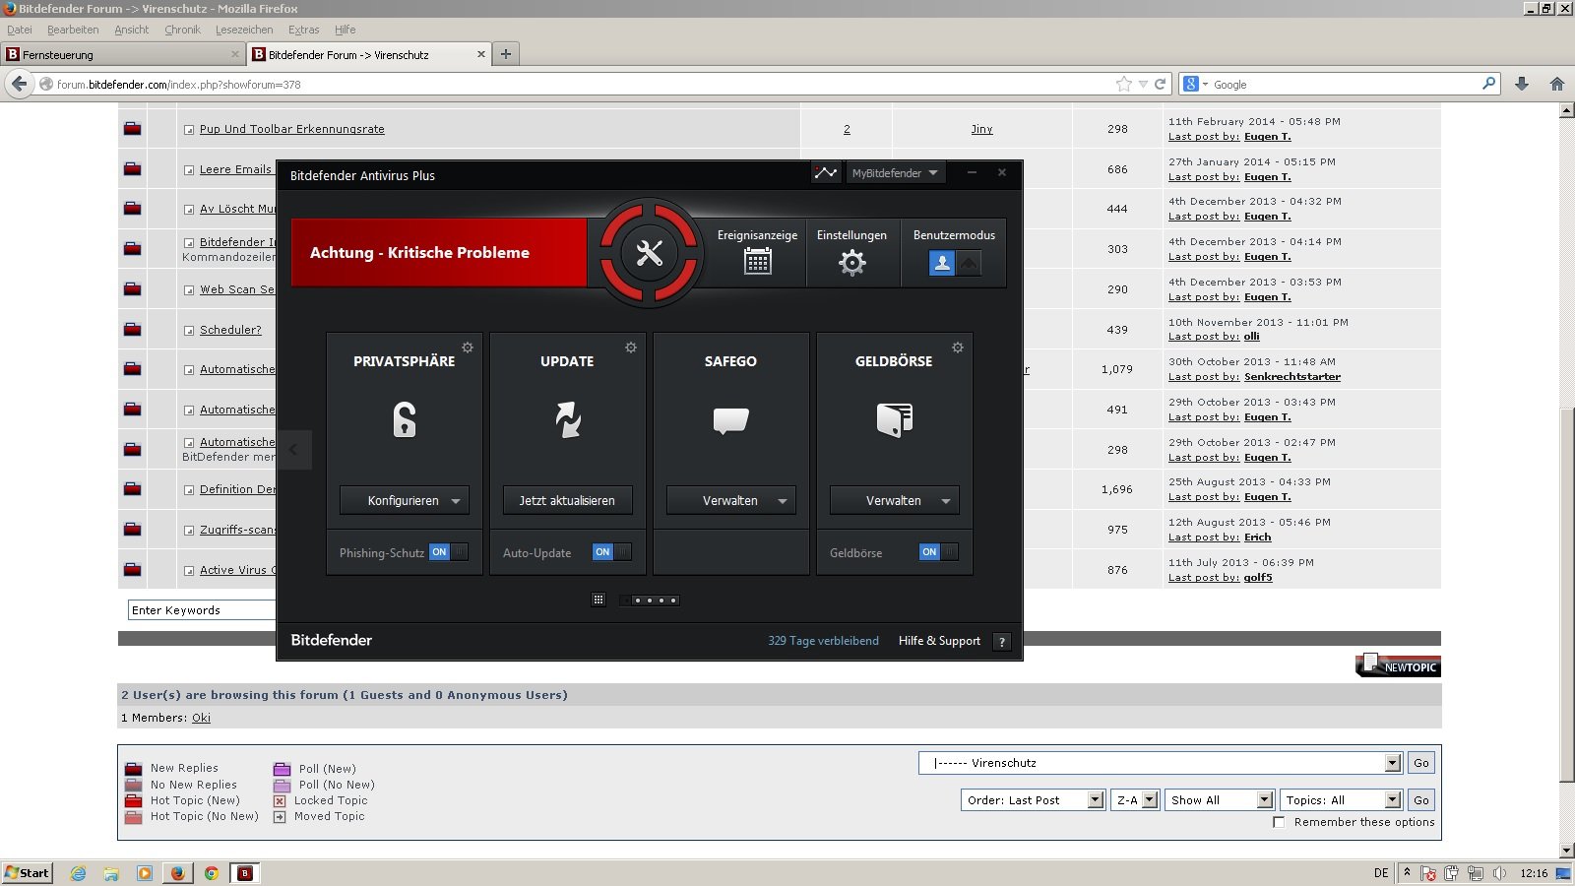
Task: Click the Privatsphäre padlock icon
Action: [405, 419]
